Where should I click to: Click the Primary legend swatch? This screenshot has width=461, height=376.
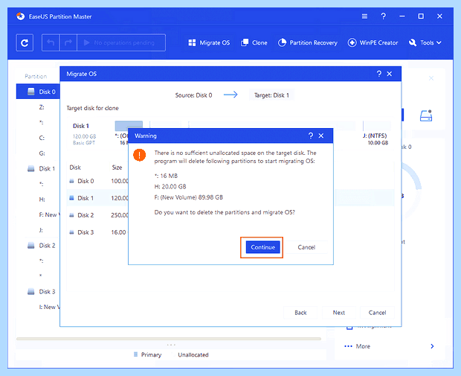135,354
